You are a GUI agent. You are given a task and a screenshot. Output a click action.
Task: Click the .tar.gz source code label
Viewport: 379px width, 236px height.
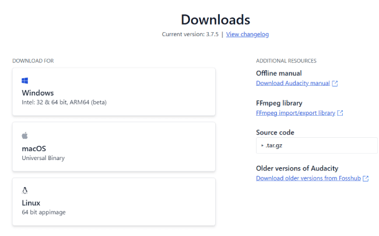[274, 145]
